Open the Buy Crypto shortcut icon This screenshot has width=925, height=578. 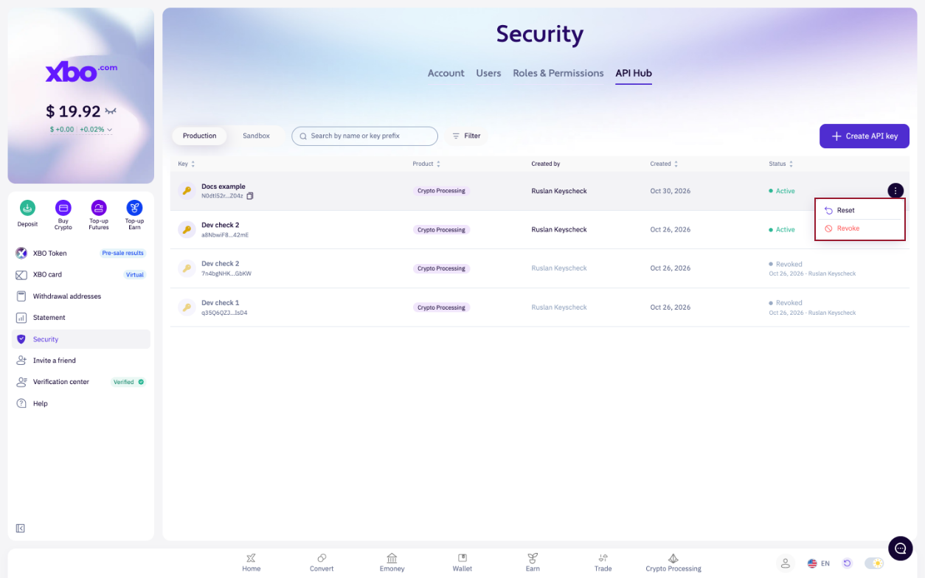point(63,208)
